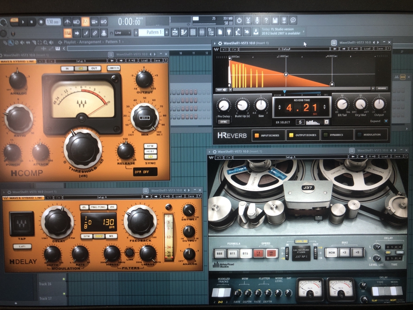
Task: Toggle the metronome icon
Action: (68, 22)
